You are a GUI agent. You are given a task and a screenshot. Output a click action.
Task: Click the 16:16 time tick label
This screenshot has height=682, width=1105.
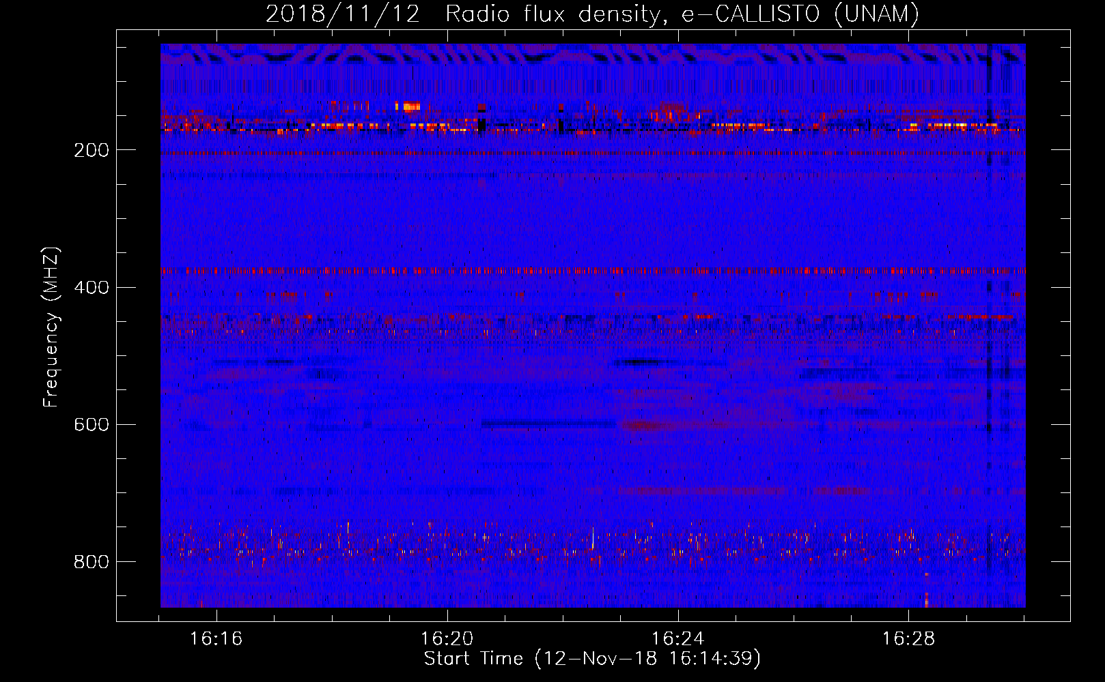216,639
